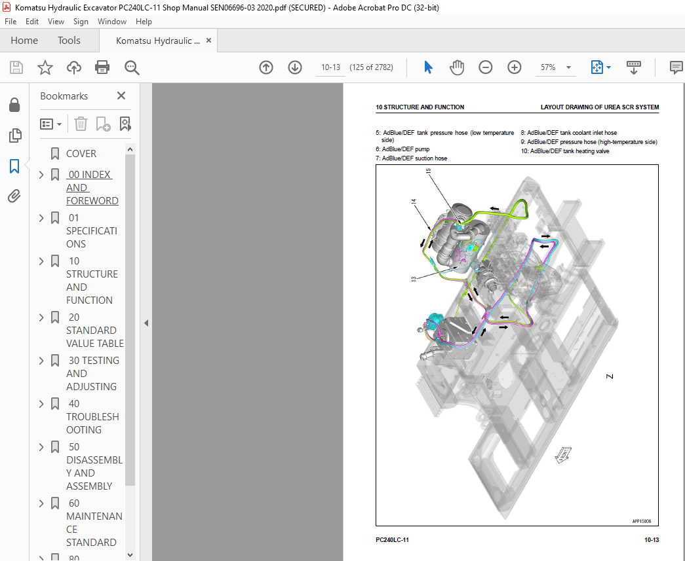
Task: View security settings lock icon
Action: click(x=14, y=105)
